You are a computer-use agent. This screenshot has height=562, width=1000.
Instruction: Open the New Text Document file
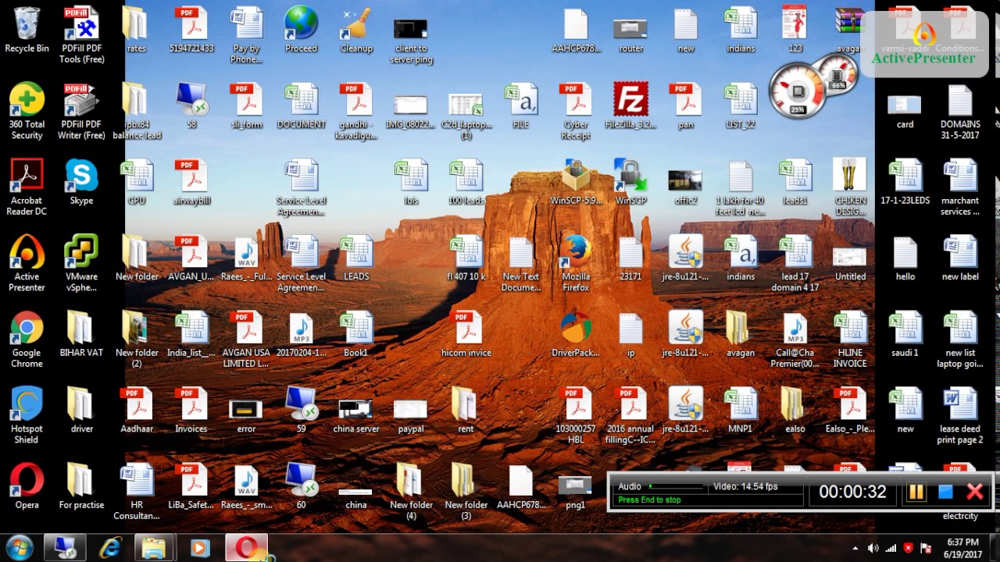[521, 264]
